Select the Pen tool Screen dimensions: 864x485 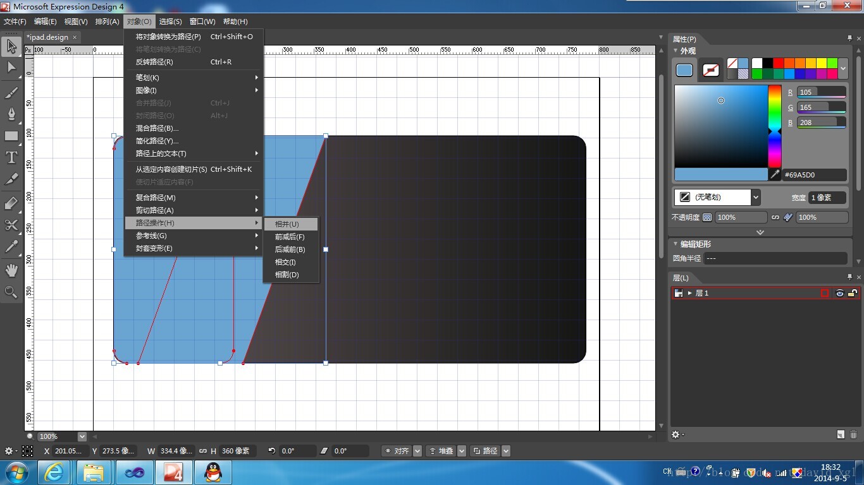tap(11, 114)
